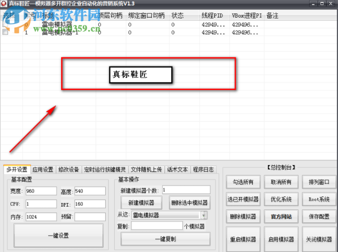Open the 定时运行按键精灵 tab
Viewport: 338px width, 252px height.
click(x=105, y=170)
